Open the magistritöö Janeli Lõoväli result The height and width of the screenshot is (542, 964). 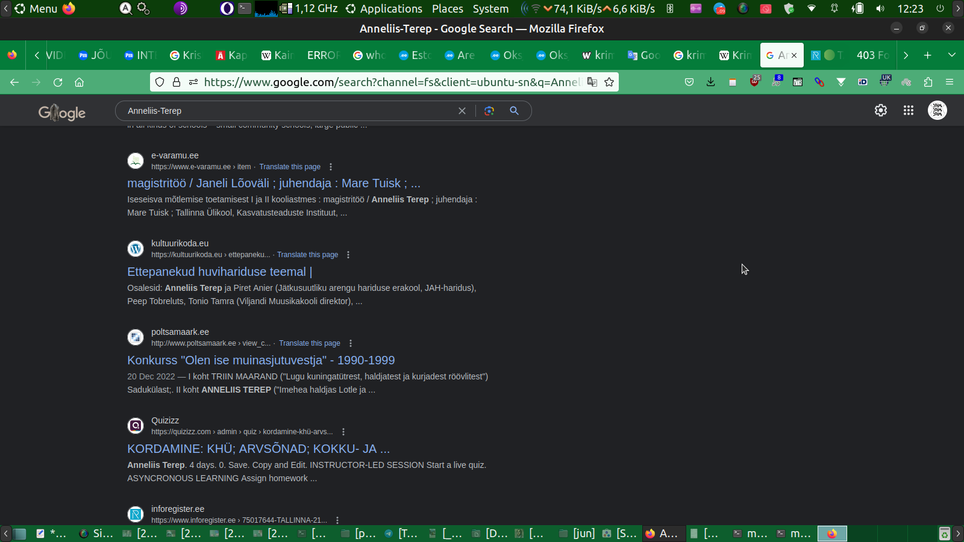274,183
